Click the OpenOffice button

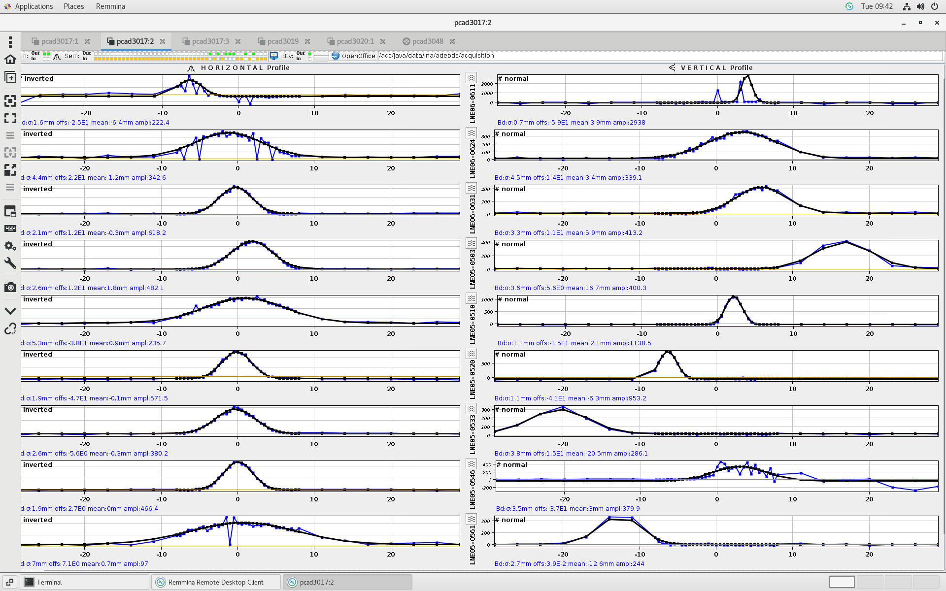[353, 56]
